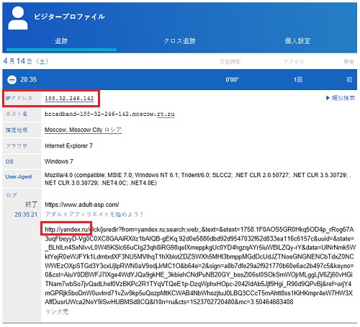Click the 推定地域 row label
This screenshot has width=360, height=327.
17,130
